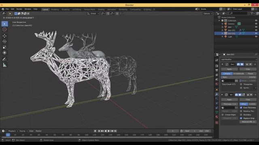Switch to the UV Editing workspace tab
The width and height of the screenshot is (259, 145).
(x=76, y=10)
